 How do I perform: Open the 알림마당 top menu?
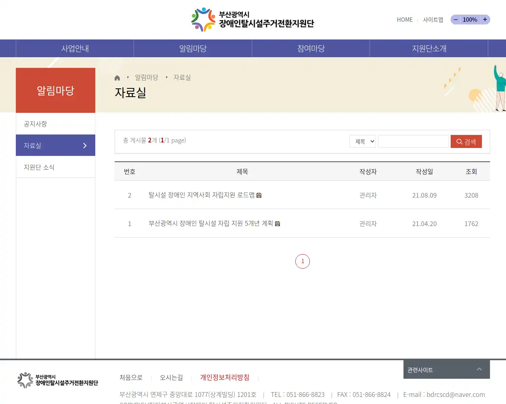click(x=193, y=49)
